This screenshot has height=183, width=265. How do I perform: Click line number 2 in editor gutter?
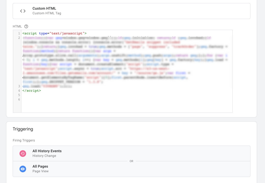(19, 38)
